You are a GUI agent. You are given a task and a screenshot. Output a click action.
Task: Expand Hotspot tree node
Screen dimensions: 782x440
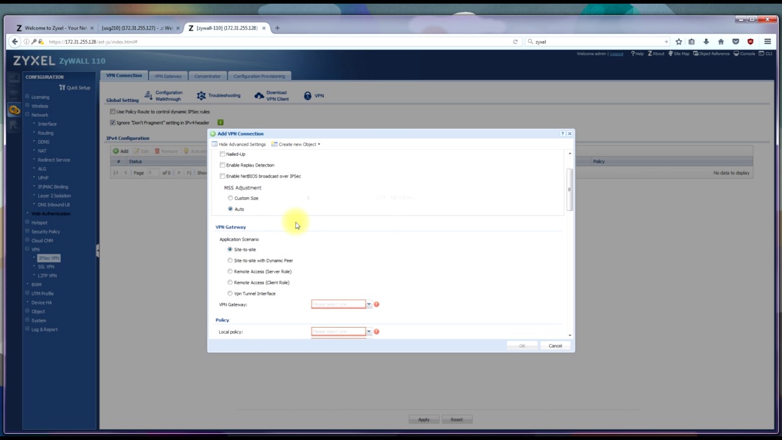(x=27, y=222)
